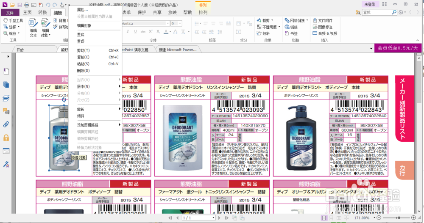Expand the left navigation panel arrow
The width and height of the screenshot is (424, 223).
point(8,57)
